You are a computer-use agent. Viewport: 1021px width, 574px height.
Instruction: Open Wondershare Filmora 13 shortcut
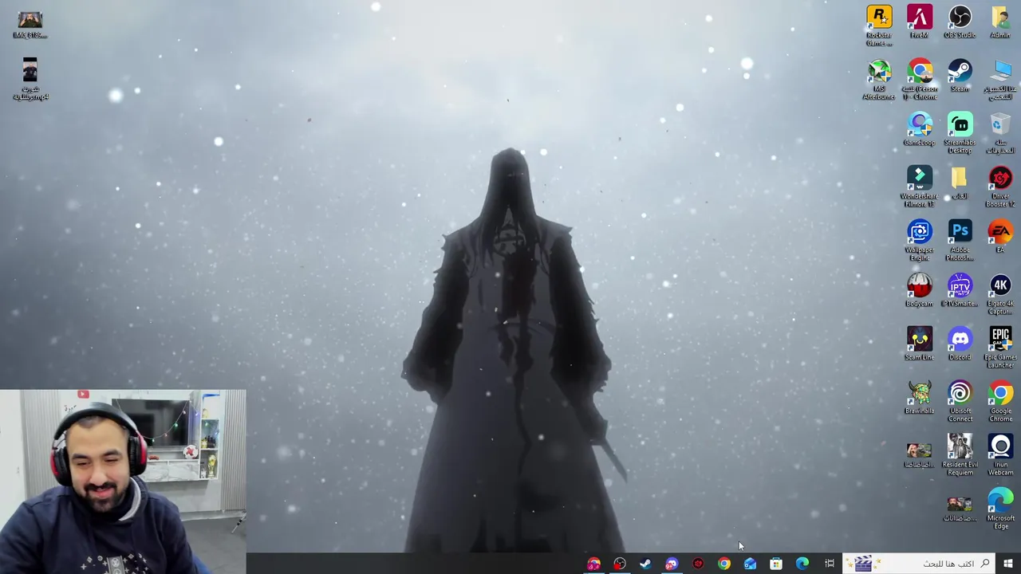[919, 187]
